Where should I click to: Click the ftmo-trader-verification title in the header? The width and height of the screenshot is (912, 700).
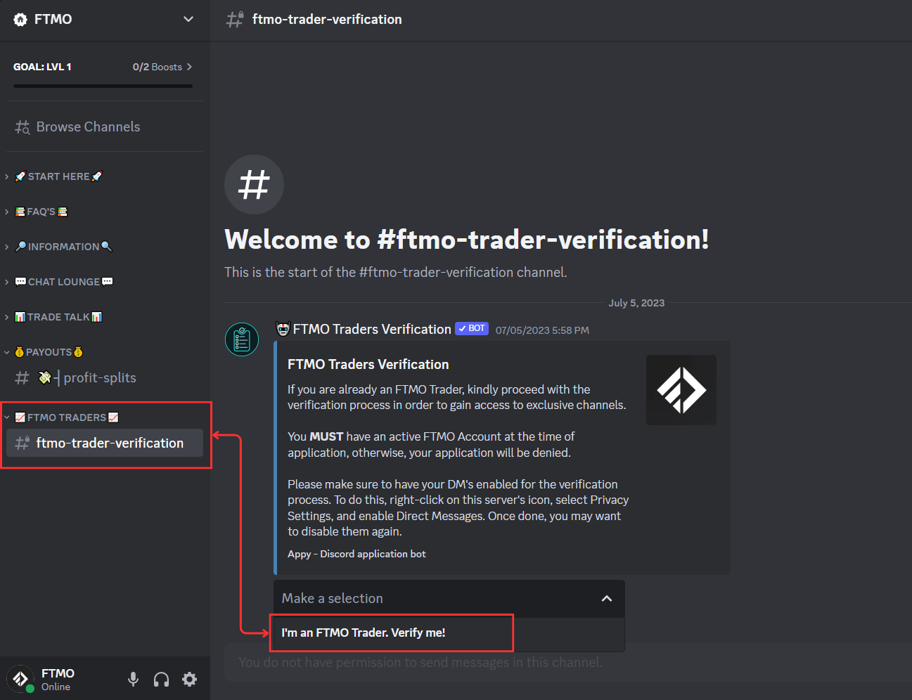point(327,20)
